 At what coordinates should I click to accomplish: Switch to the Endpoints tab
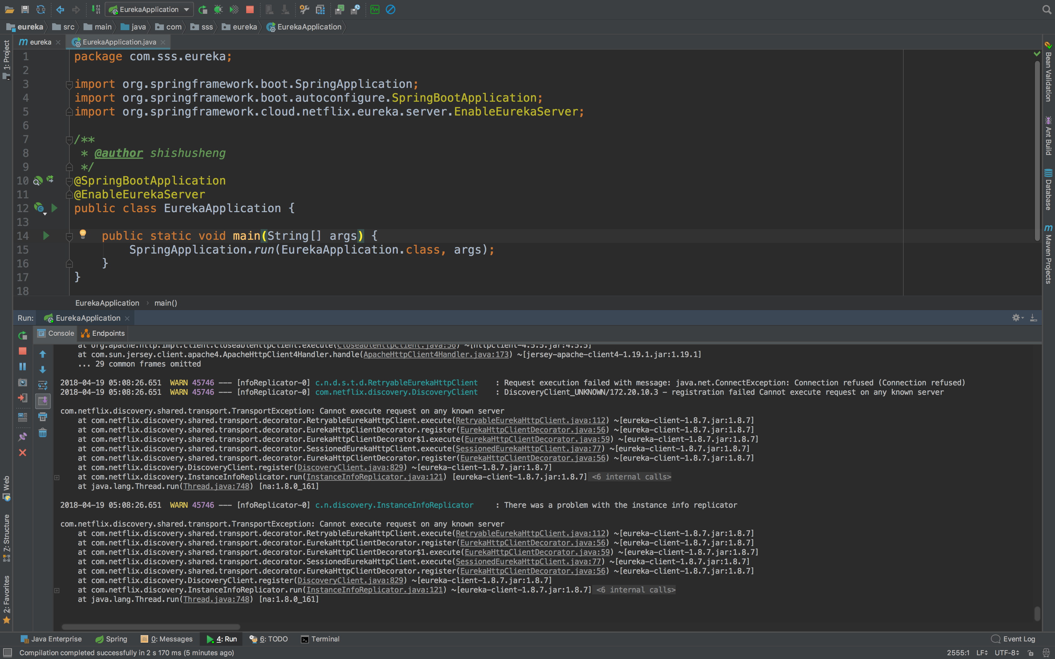click(x=103, y=333)
